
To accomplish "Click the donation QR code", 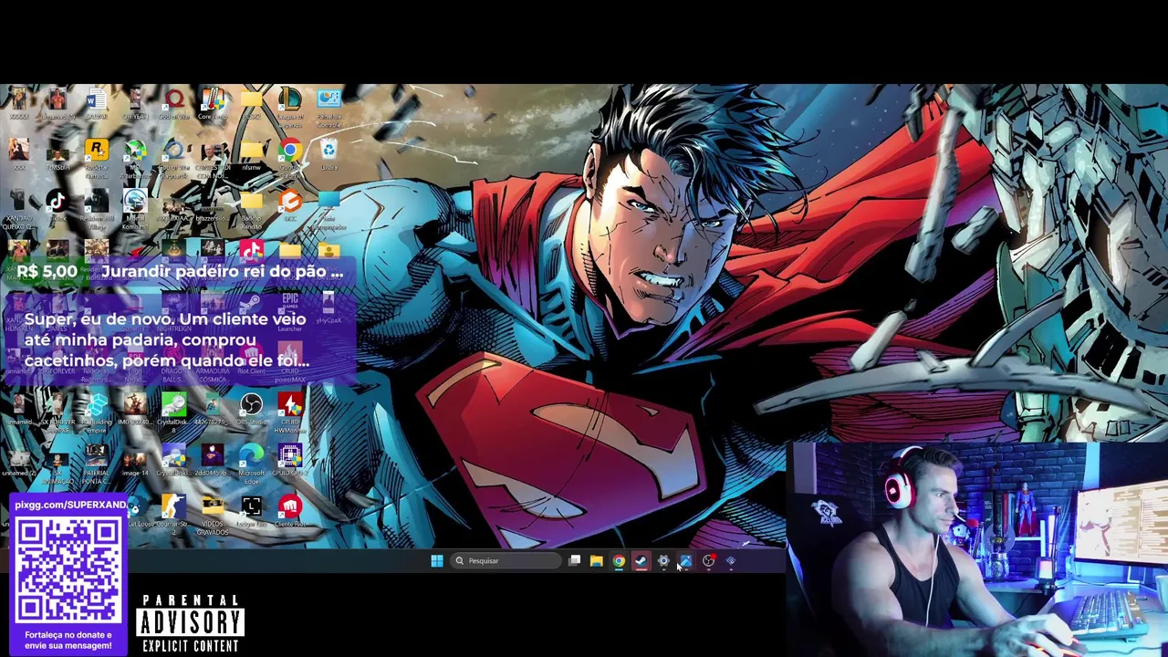I will 68,571.
